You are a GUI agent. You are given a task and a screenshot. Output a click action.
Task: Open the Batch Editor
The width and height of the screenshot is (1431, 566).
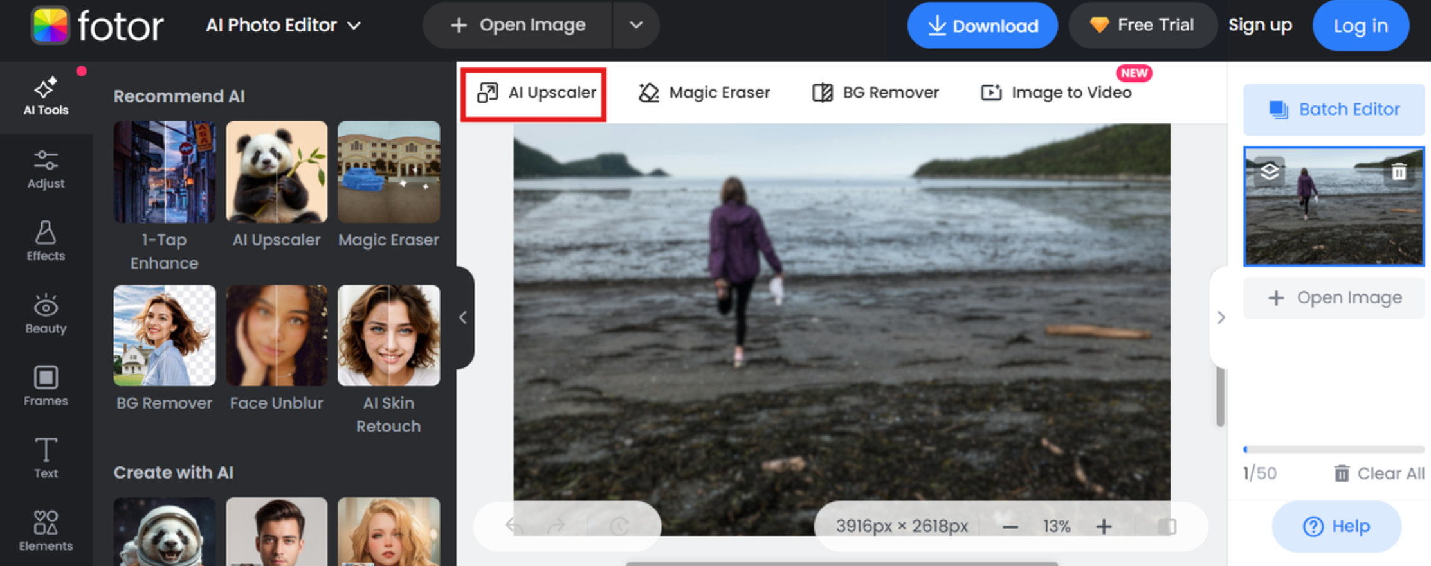click(1334, 109)
